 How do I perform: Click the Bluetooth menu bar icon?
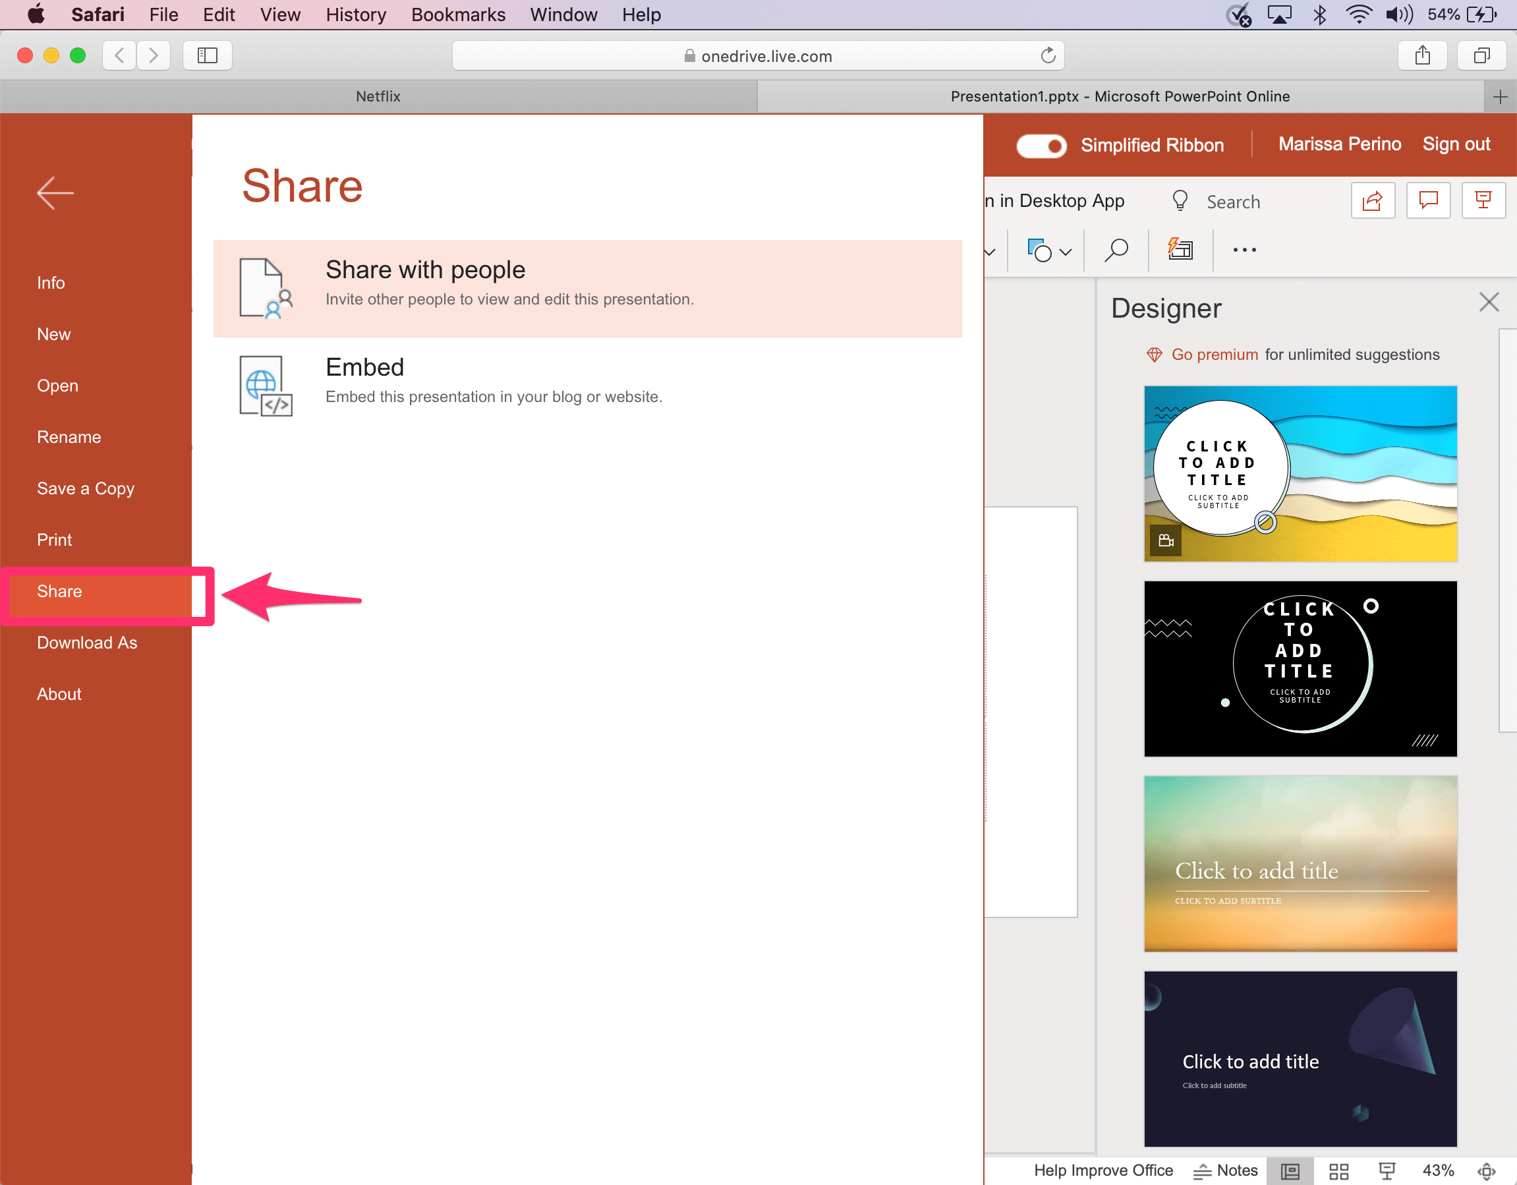pyautogui.click(x=1320, y=14)
